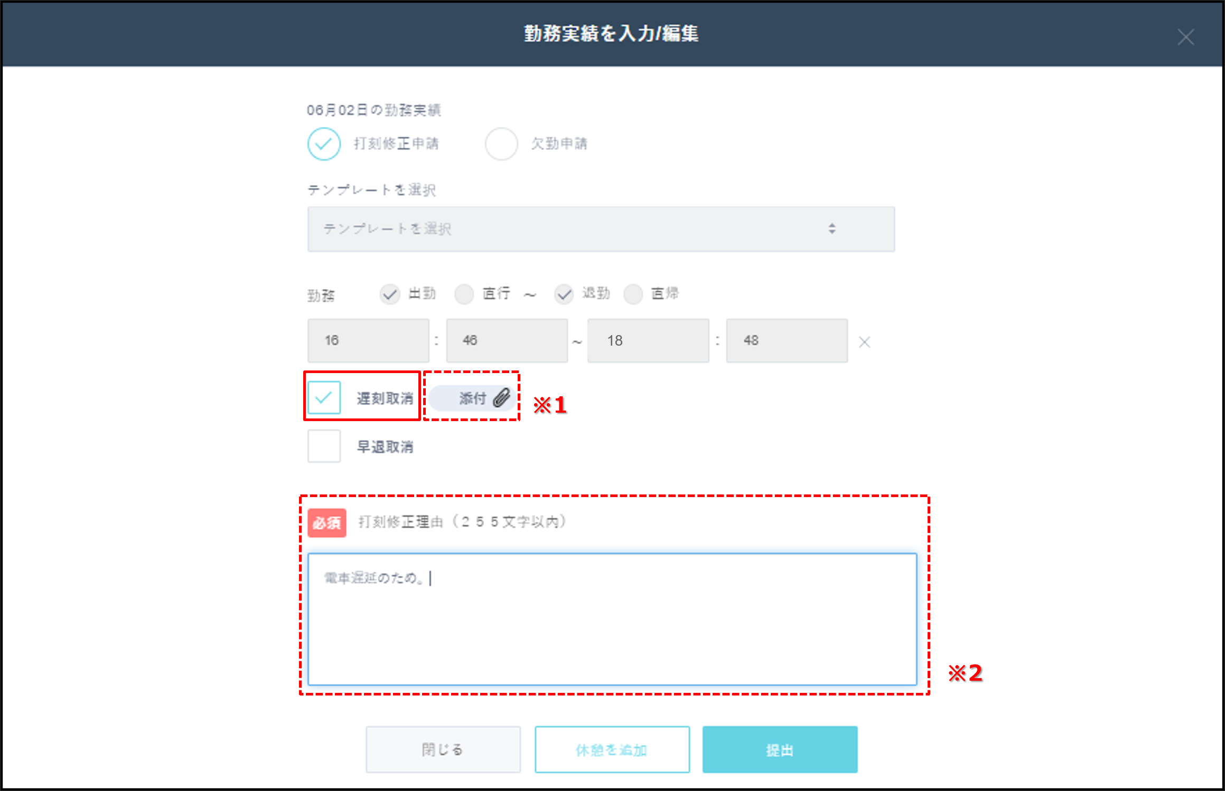Remove the time entry row with the X icon

(x=865, y=341)
